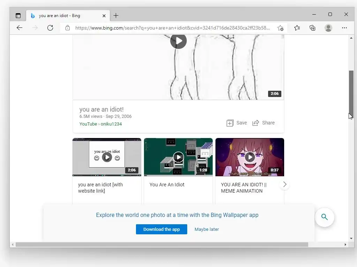
Task: Open the Favorites list icon
Action: [x=297, y=28]
